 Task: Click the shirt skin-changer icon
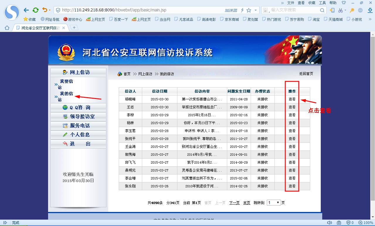click(344, 3)
